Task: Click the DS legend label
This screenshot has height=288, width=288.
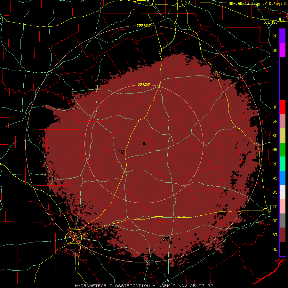Action: 275,192
